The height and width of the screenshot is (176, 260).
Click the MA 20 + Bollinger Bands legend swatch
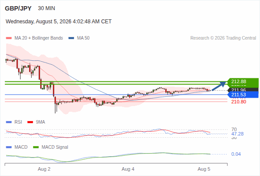9,38
